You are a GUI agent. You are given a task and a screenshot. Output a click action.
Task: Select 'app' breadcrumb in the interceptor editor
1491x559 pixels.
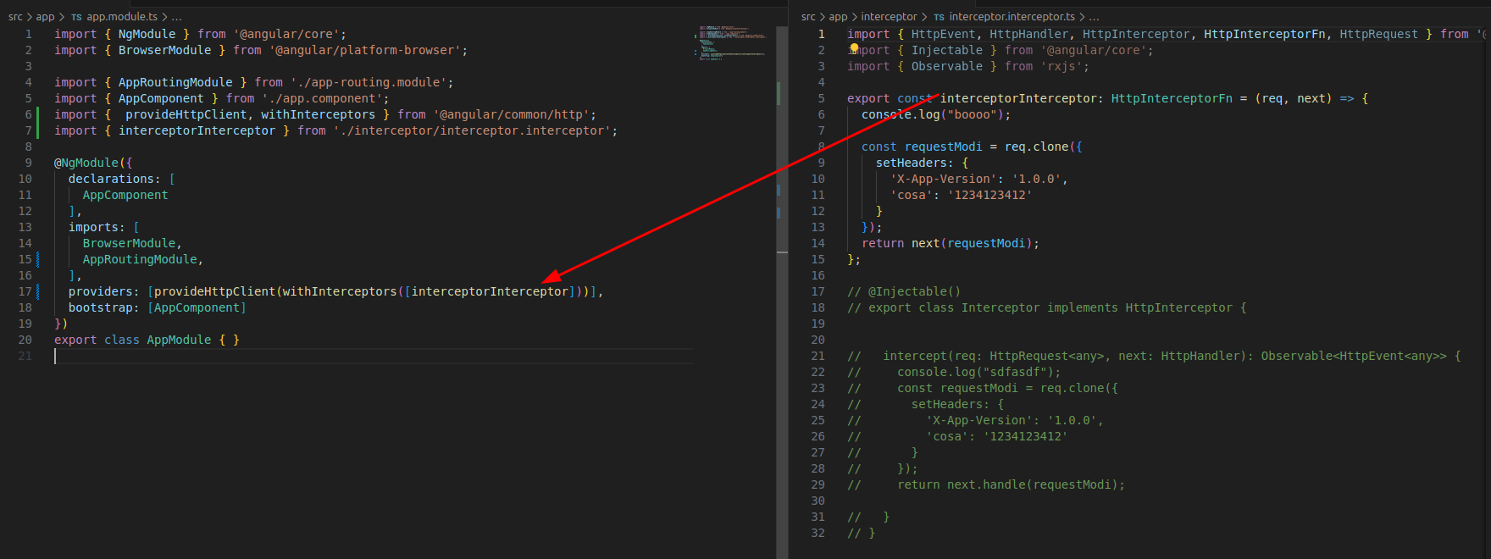838,17
